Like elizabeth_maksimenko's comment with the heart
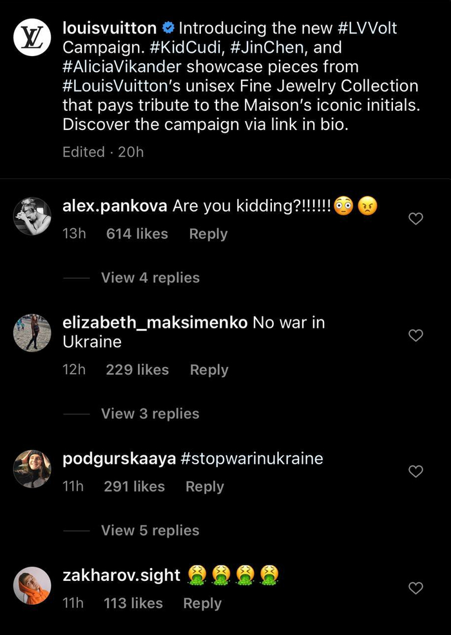The height and width of the screenshot is (635, 451). [x=416, y=336]
